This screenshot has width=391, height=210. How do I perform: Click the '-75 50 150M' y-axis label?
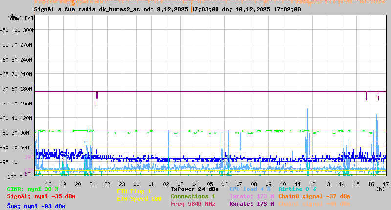tap(16, 104)
